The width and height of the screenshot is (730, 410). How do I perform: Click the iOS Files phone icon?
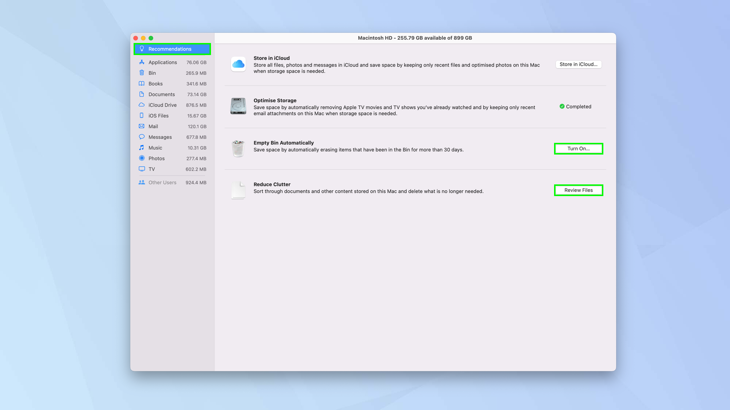pyautogui.click(x=142, y=116)
